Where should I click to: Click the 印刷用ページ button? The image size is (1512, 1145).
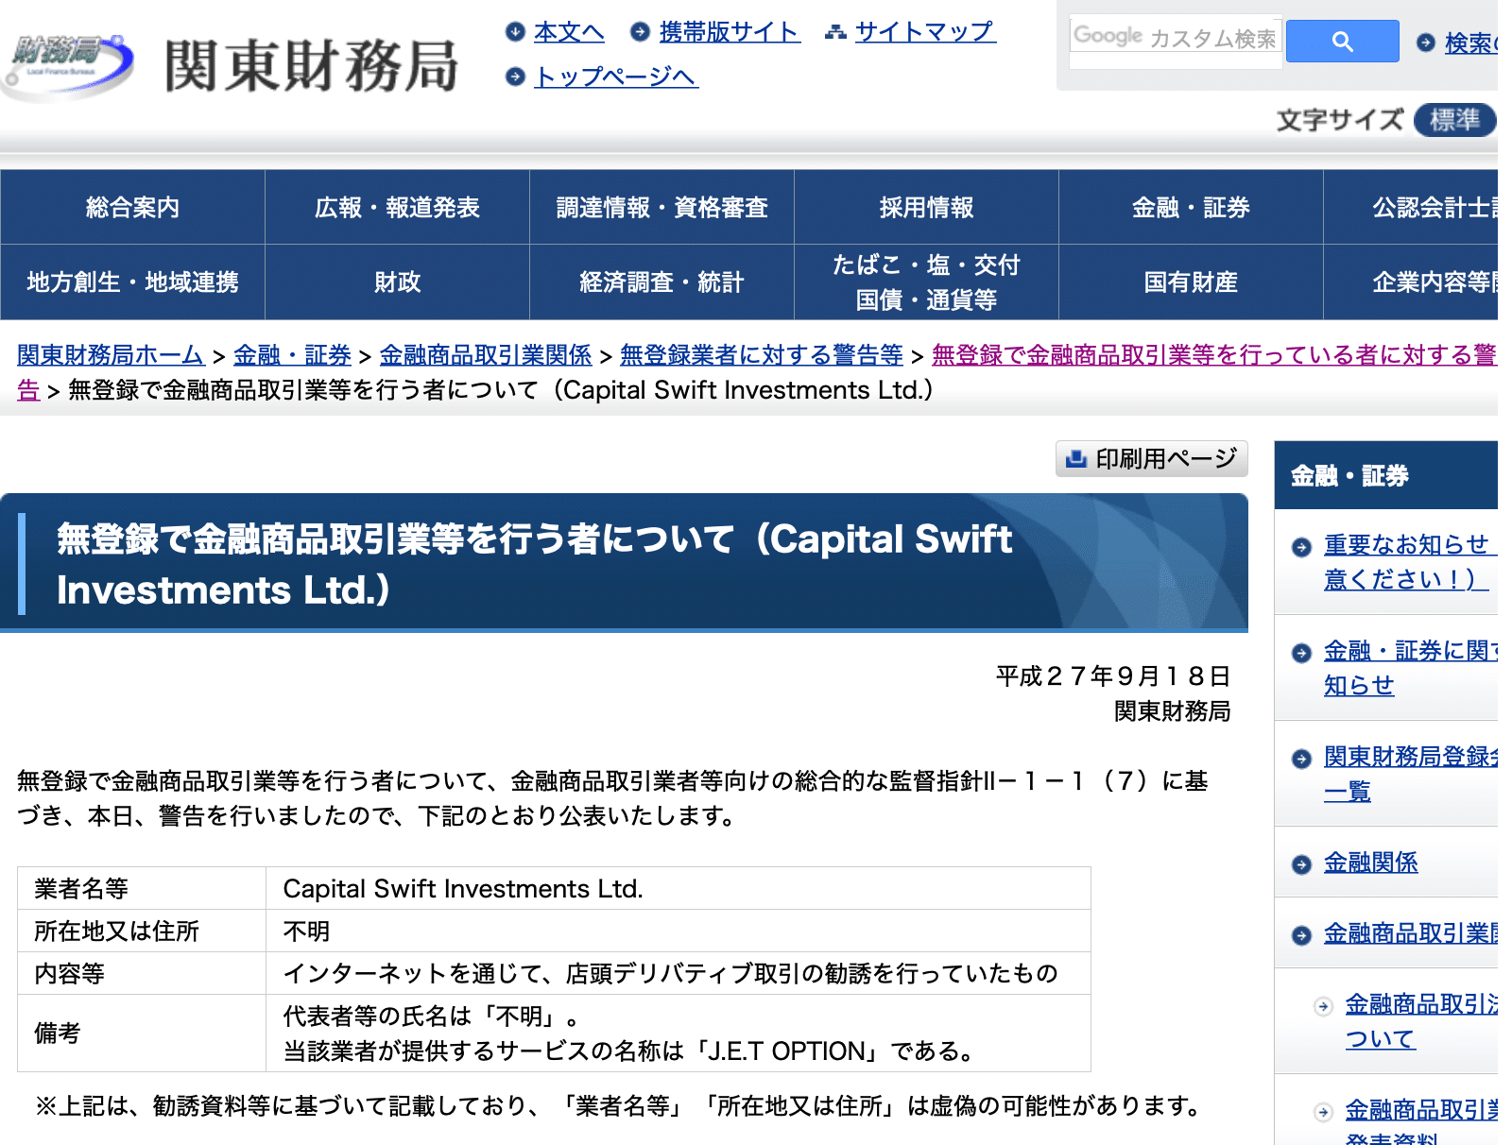1152,459
